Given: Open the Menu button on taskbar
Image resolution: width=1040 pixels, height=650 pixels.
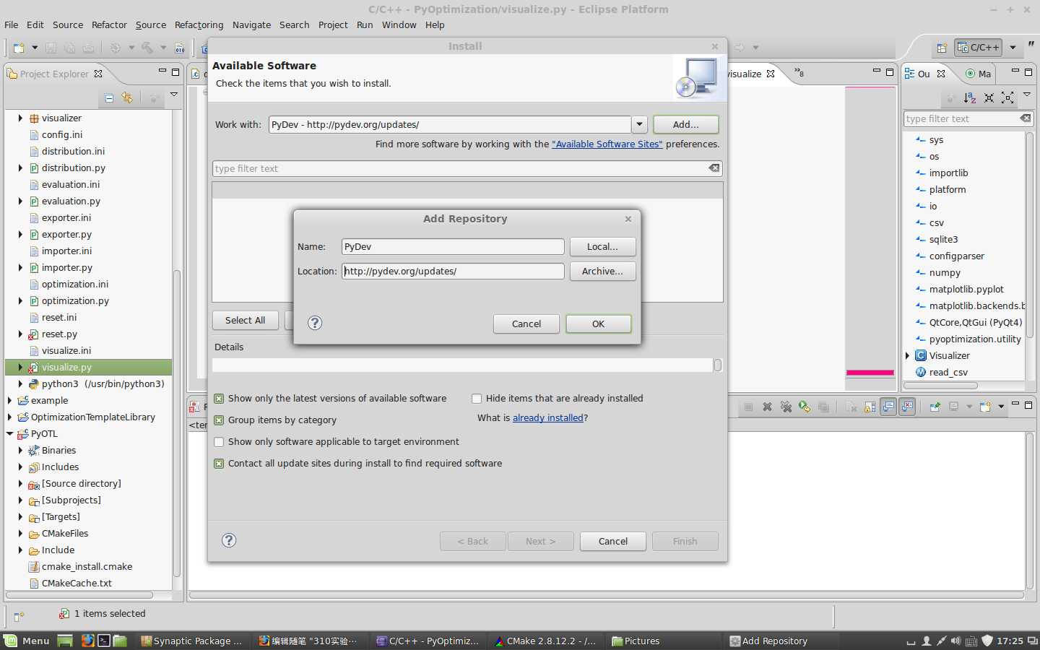Looking at the screenshot, I should pyautogui.click(x=27, y=641).
